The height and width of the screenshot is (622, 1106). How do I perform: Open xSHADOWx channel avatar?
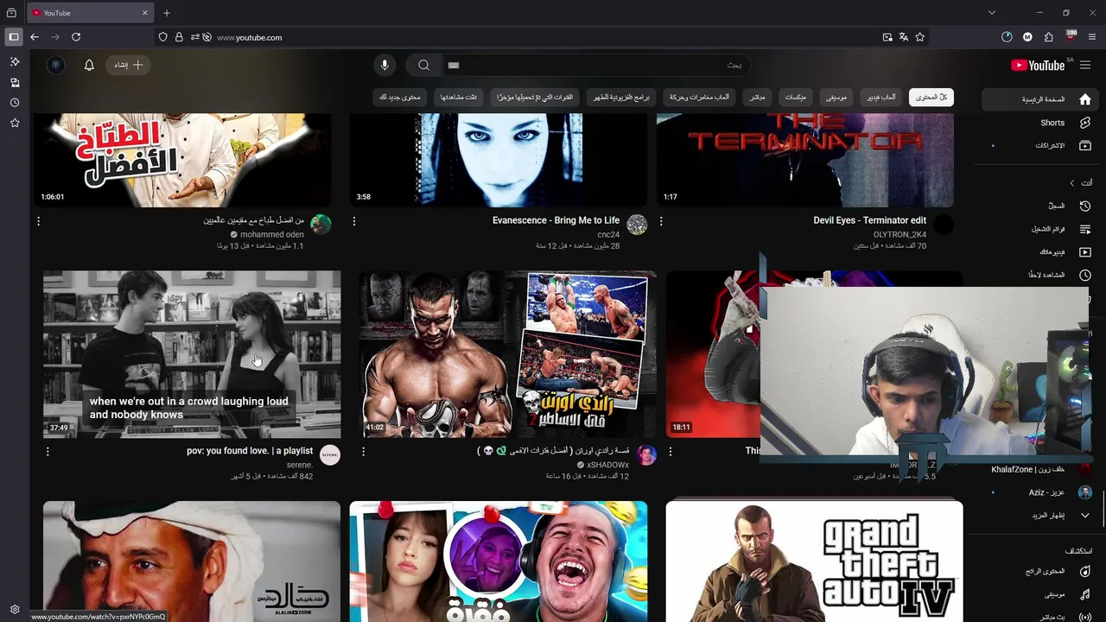[x=646, y=455]
